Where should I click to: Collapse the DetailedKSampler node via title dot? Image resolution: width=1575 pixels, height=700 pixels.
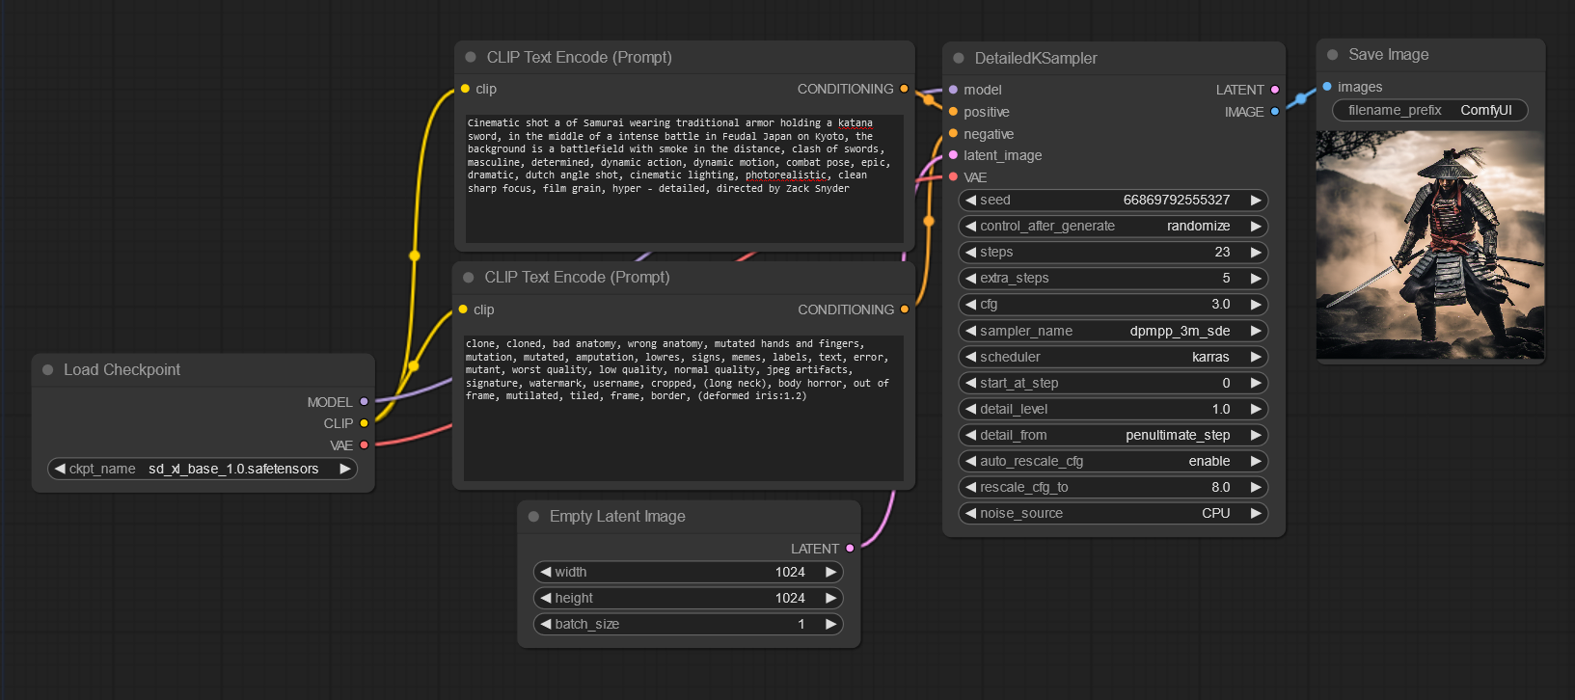(x=958, y=59)
